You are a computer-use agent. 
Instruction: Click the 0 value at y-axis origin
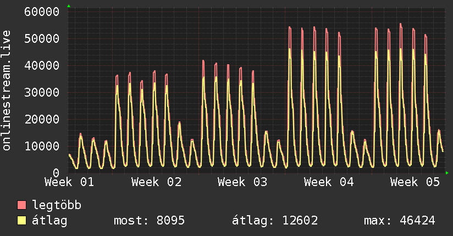coord(56,173)
